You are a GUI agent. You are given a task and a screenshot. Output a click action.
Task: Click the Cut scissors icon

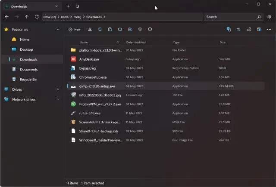90,30
